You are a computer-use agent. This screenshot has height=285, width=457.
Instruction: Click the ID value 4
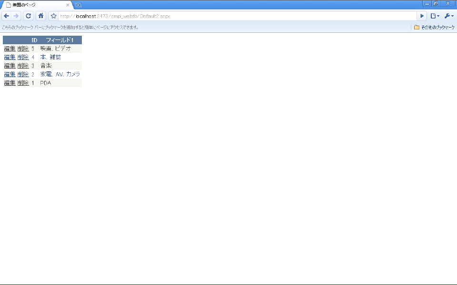click(x=33, y=58)
